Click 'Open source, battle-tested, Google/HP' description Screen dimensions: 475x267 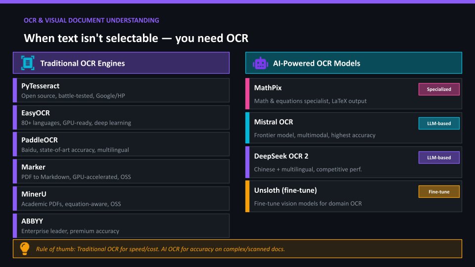click(73, 95)
